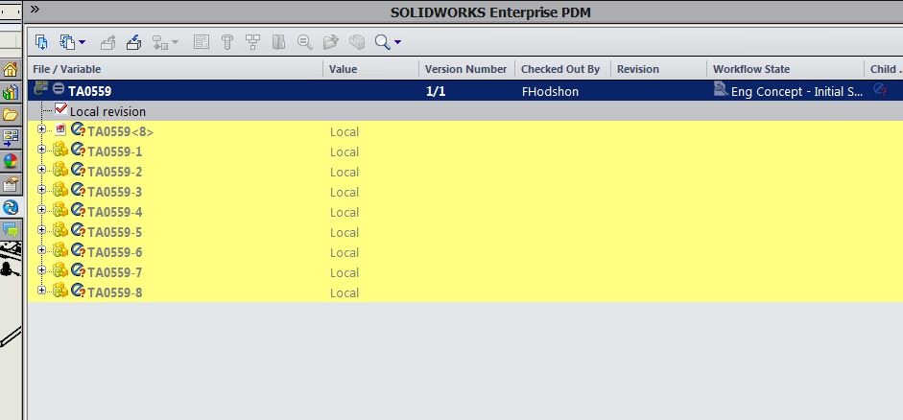The height and width of the screenshot is (420, 903).
Task: Open the dropdown arrow beside Get version icon
Action: [x=82, y=42]
